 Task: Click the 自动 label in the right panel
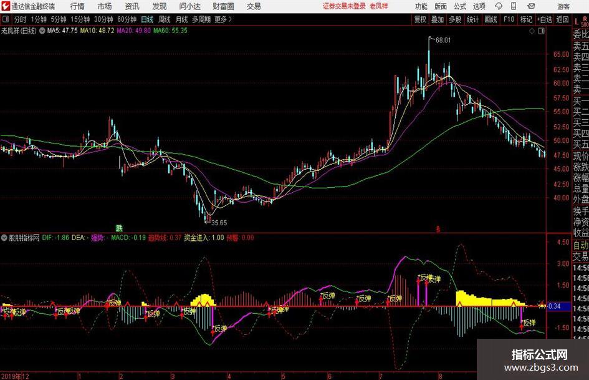point(581,245)
